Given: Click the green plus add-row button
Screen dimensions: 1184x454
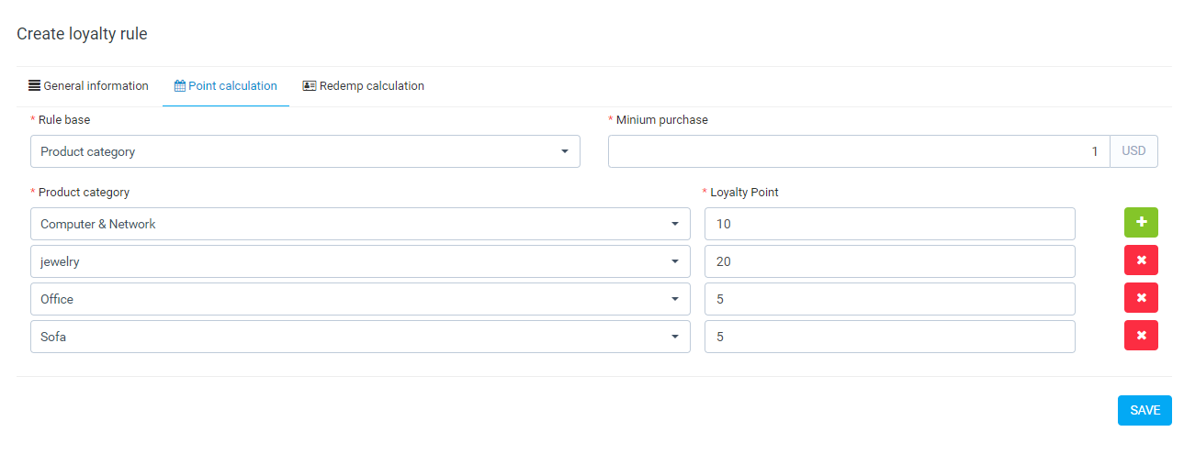Looking at the screenshot, I should tap(1141, 223).
